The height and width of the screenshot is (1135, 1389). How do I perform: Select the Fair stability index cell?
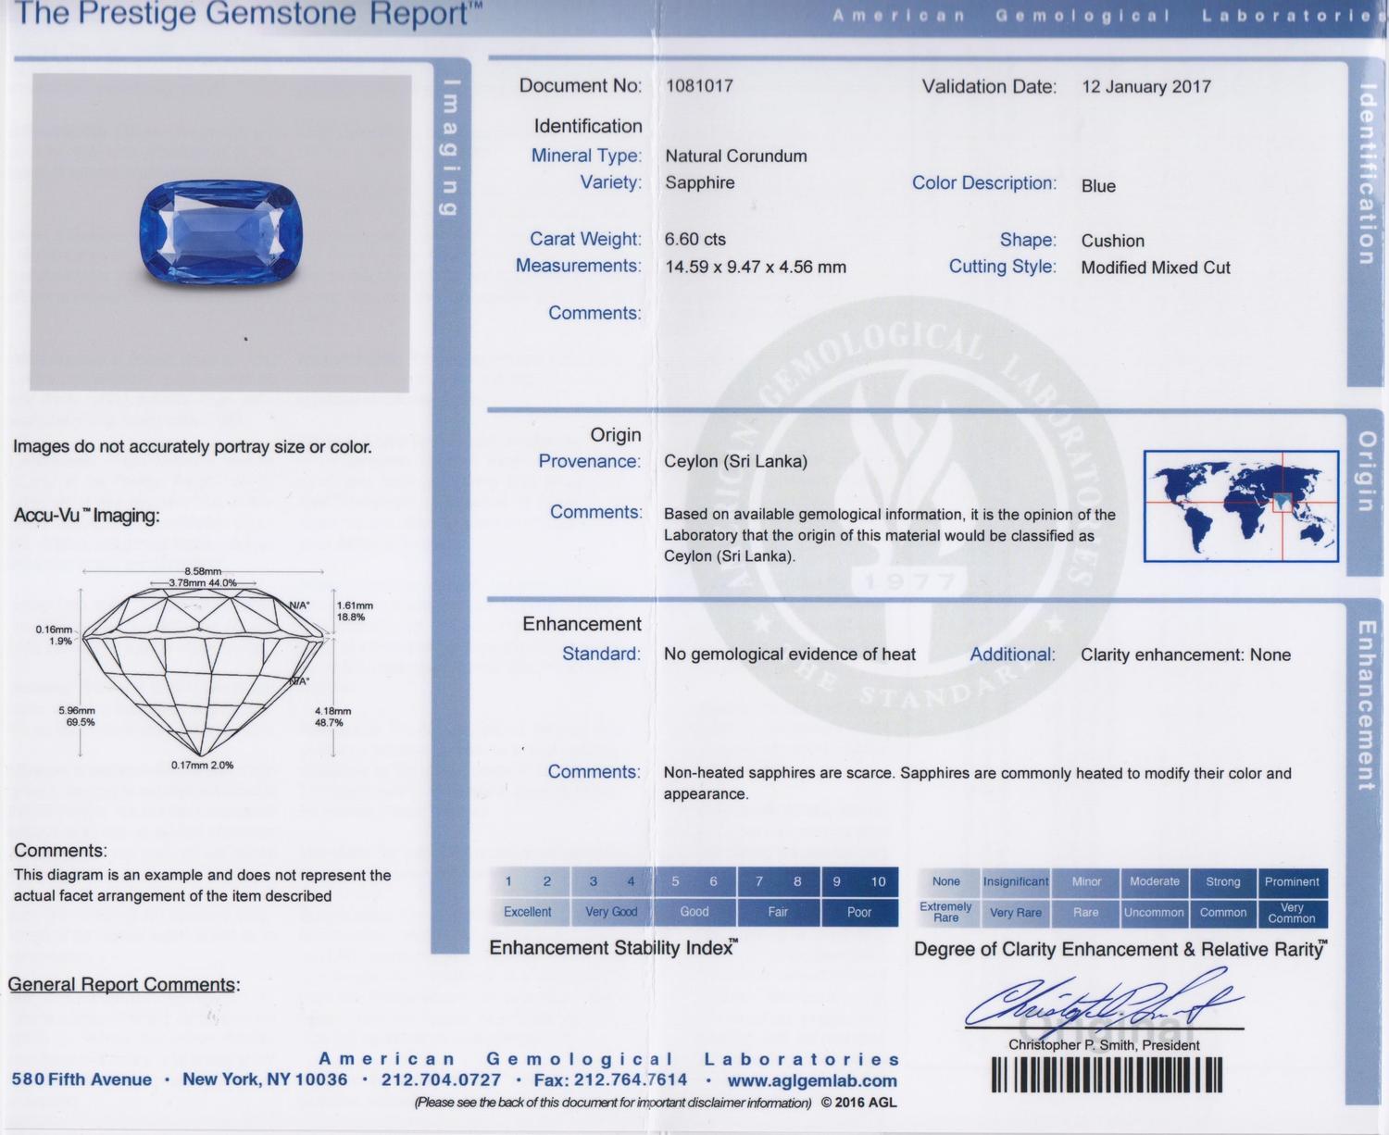tap(778, 912)
